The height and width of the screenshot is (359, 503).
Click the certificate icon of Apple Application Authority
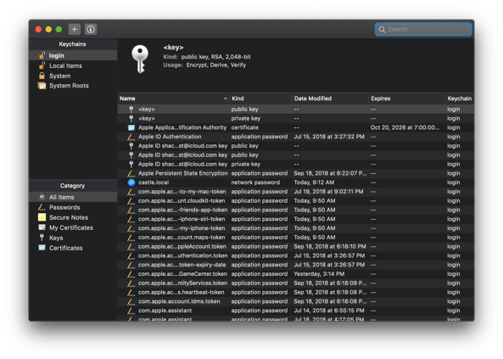point(131,127)
